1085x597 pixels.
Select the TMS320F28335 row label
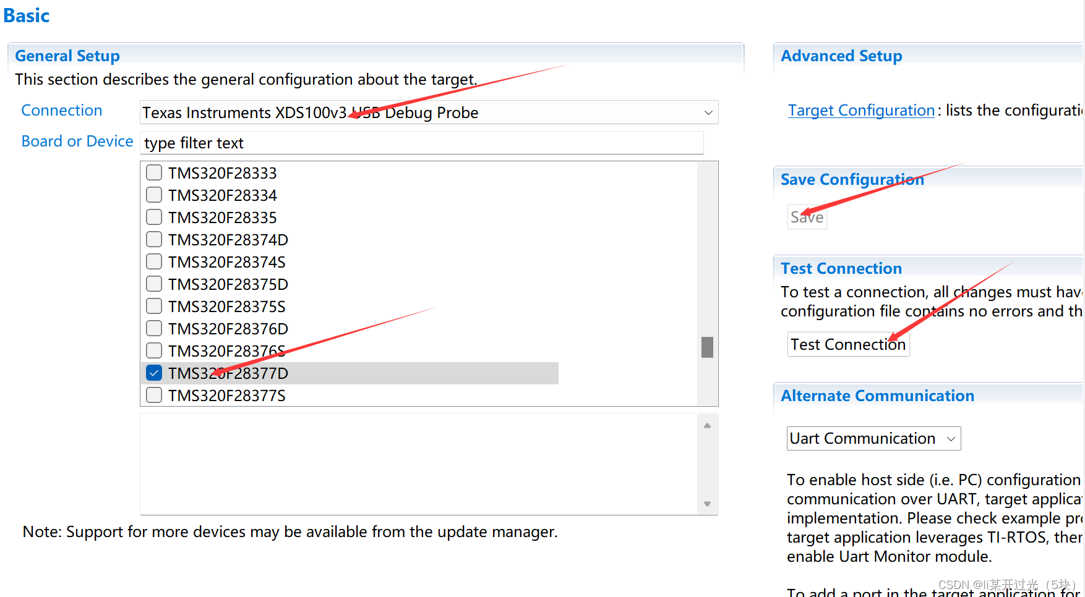(223, 218)
